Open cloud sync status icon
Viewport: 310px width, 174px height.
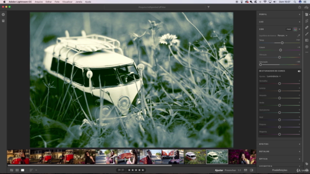coord(306,7)
